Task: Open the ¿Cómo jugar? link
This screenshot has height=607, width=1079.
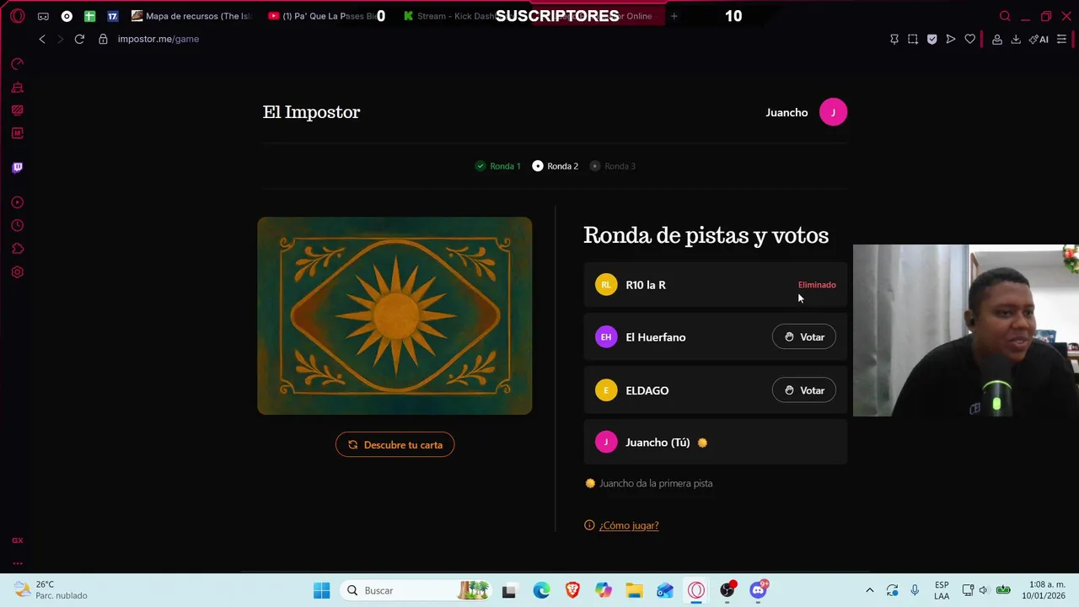Action: click(x=628, y=525)
